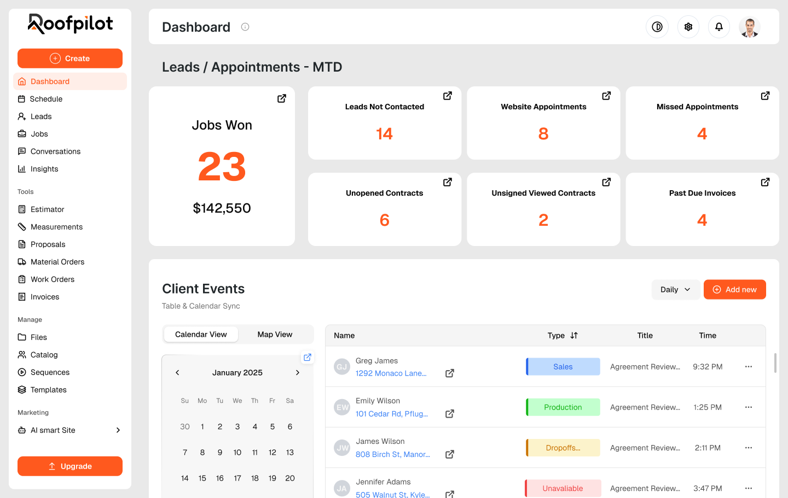Click the Name column header
788x498 pixels.
pos(344,336)
